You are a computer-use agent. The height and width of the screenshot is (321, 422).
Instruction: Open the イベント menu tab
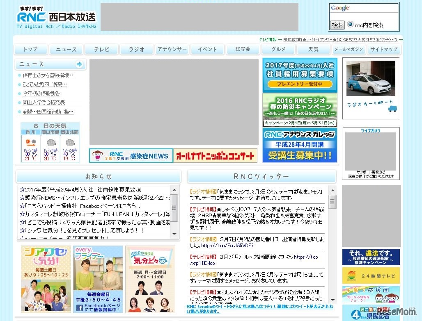[207, 49]
